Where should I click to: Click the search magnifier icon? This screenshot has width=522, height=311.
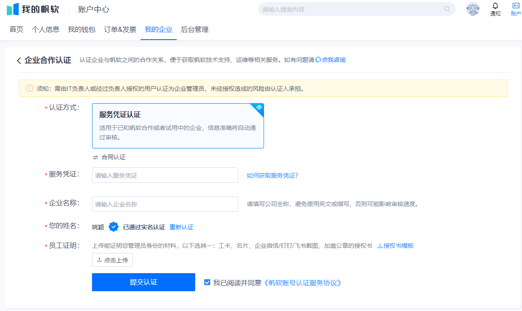(x=447, y=9)
